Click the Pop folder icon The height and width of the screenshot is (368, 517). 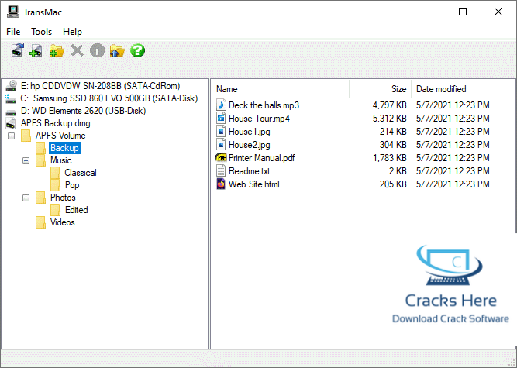[56, 185]
